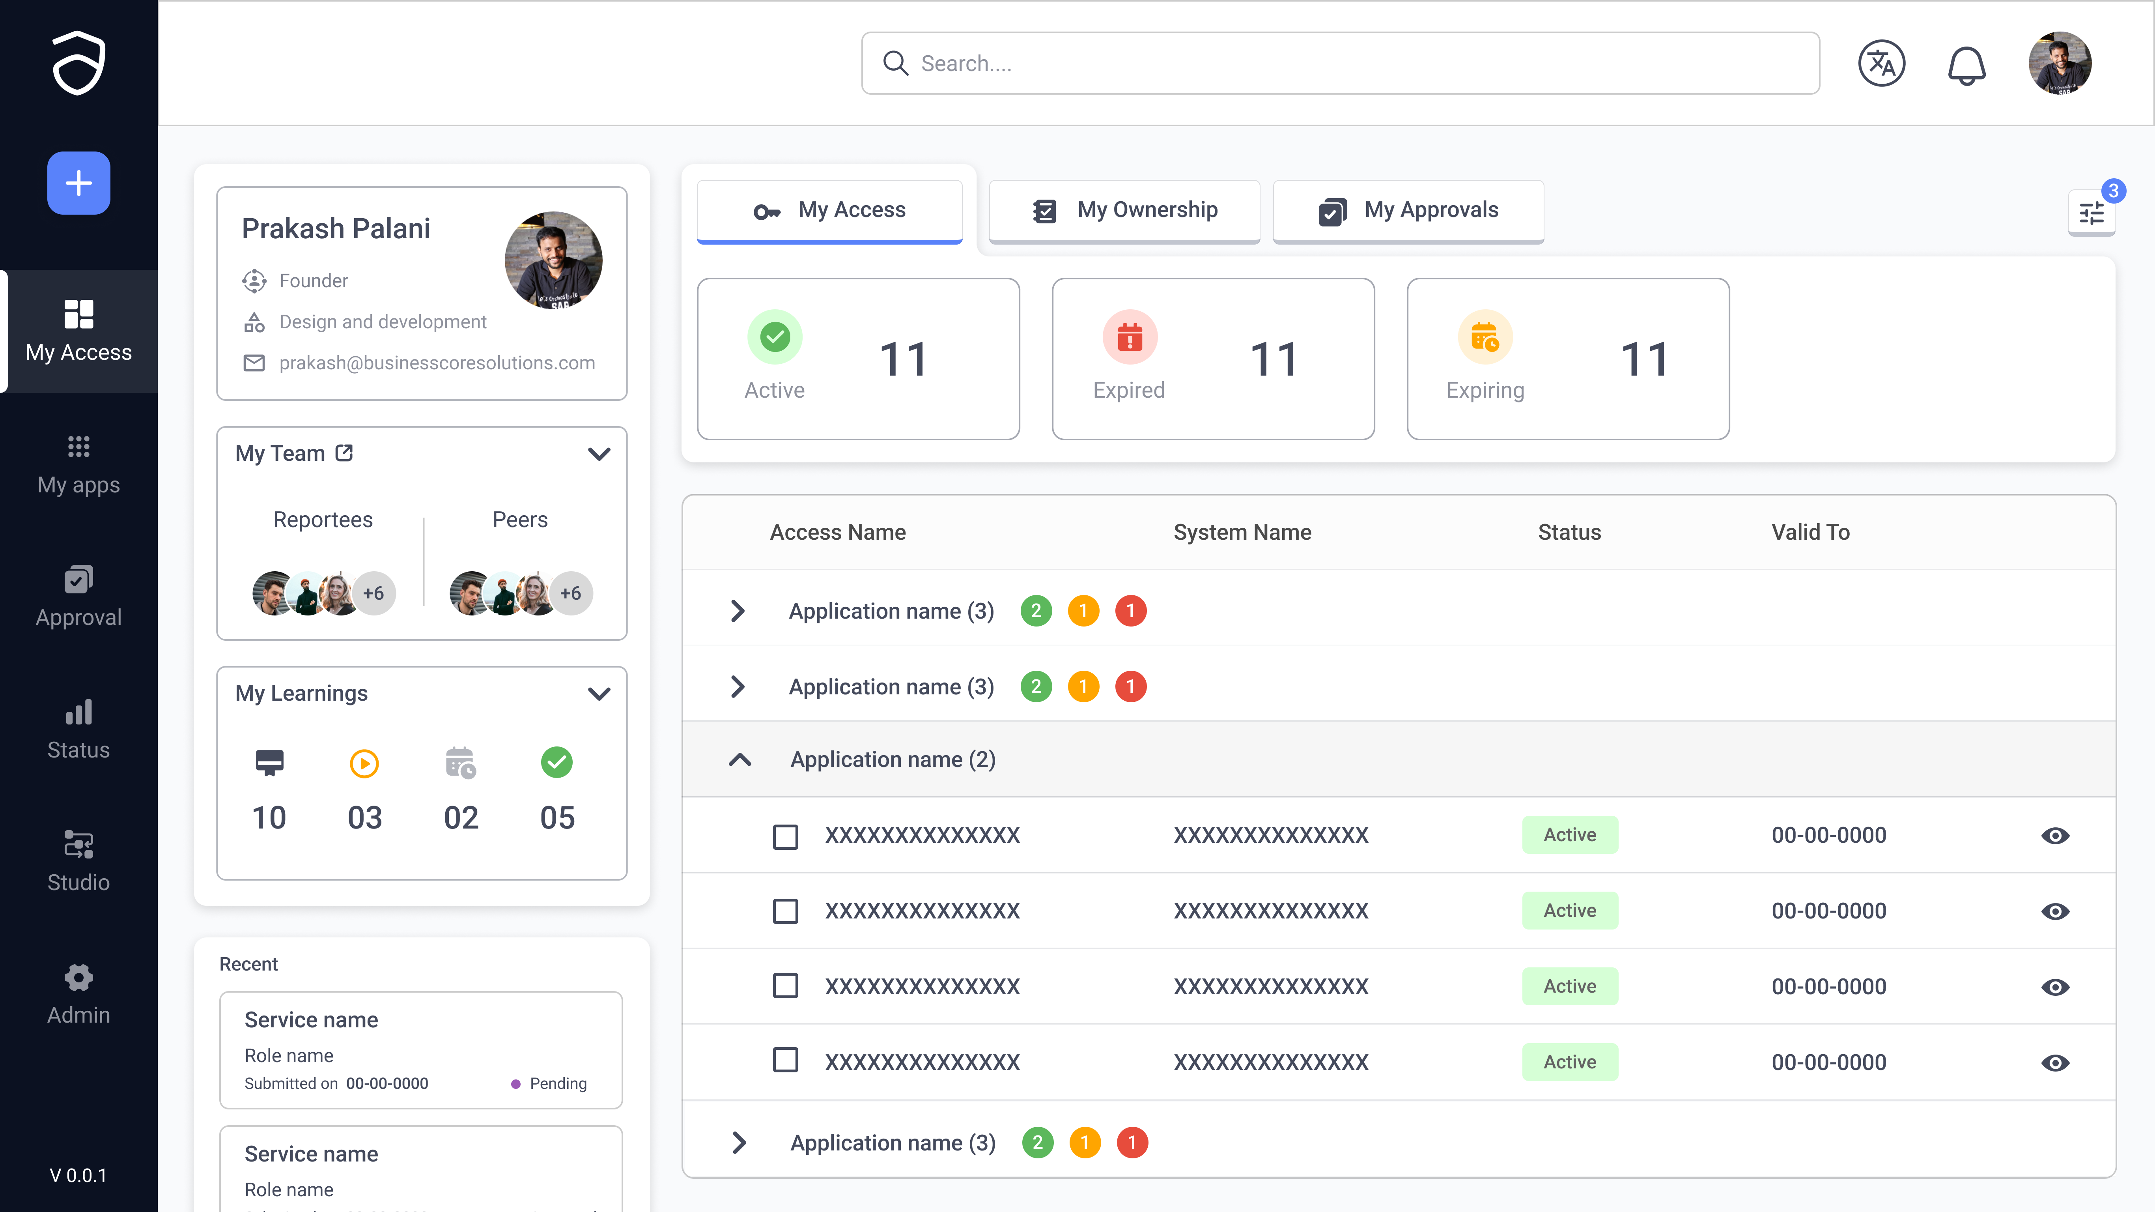
Task: Open the Expiring access card
Action: click(x=1568, y=358)
